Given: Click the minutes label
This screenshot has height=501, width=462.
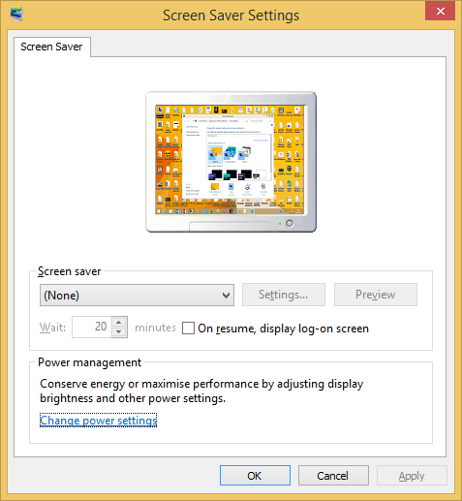Looking at the screenshot, I should click(155, 328).
